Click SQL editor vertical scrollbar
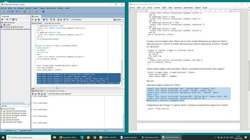This screenshot has height=140, width=250. pos(122,56)
